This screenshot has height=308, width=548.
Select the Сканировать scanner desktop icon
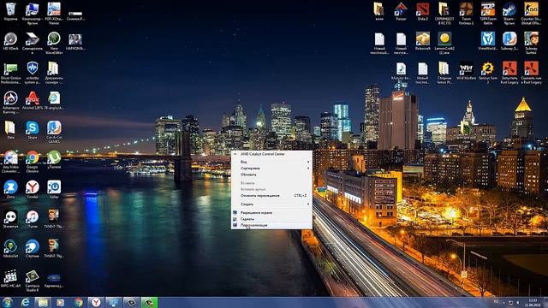33,43
